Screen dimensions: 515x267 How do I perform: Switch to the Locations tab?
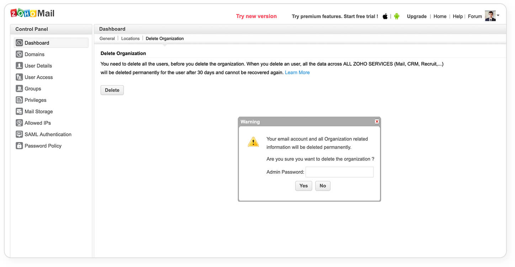click(x=130, y=38)
